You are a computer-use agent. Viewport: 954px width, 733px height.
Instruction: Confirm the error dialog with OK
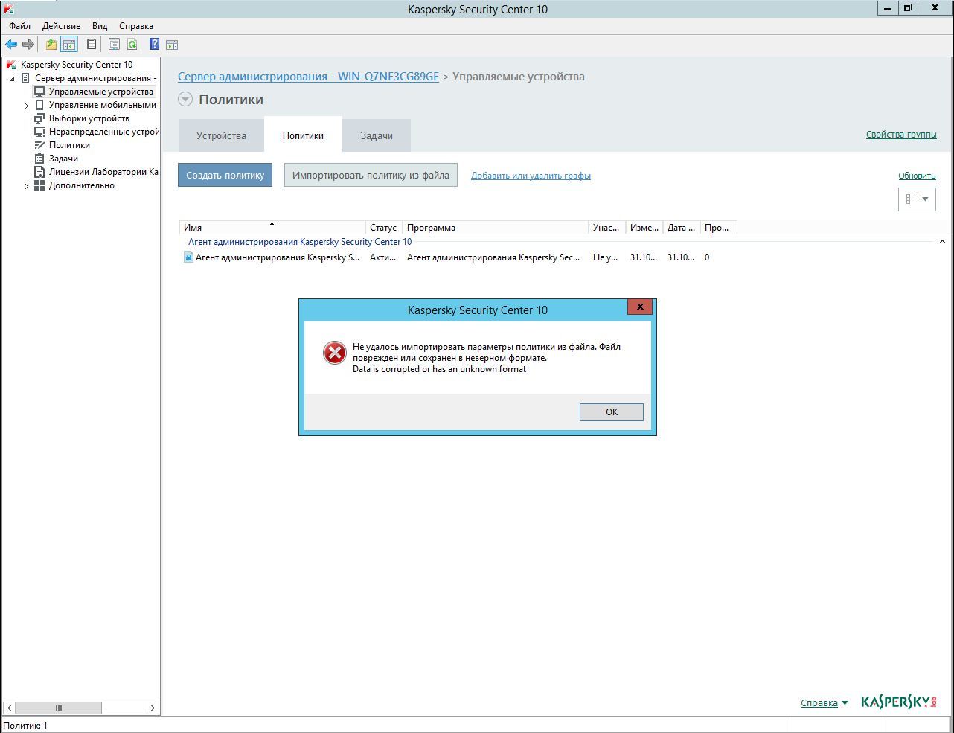click(612, 412)
